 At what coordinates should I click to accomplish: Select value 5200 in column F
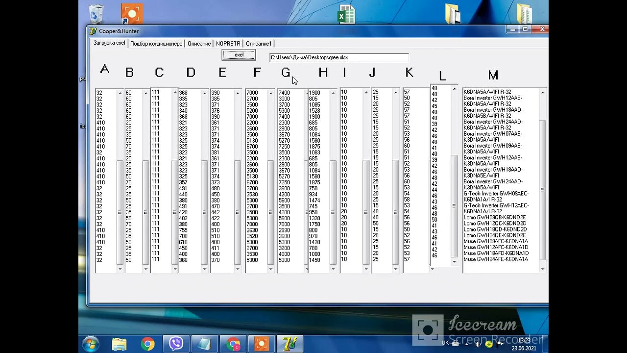coord(252,111)
